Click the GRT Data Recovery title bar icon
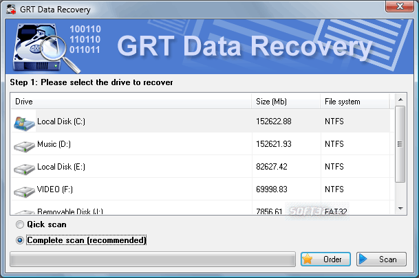 [x=11, y=9]
